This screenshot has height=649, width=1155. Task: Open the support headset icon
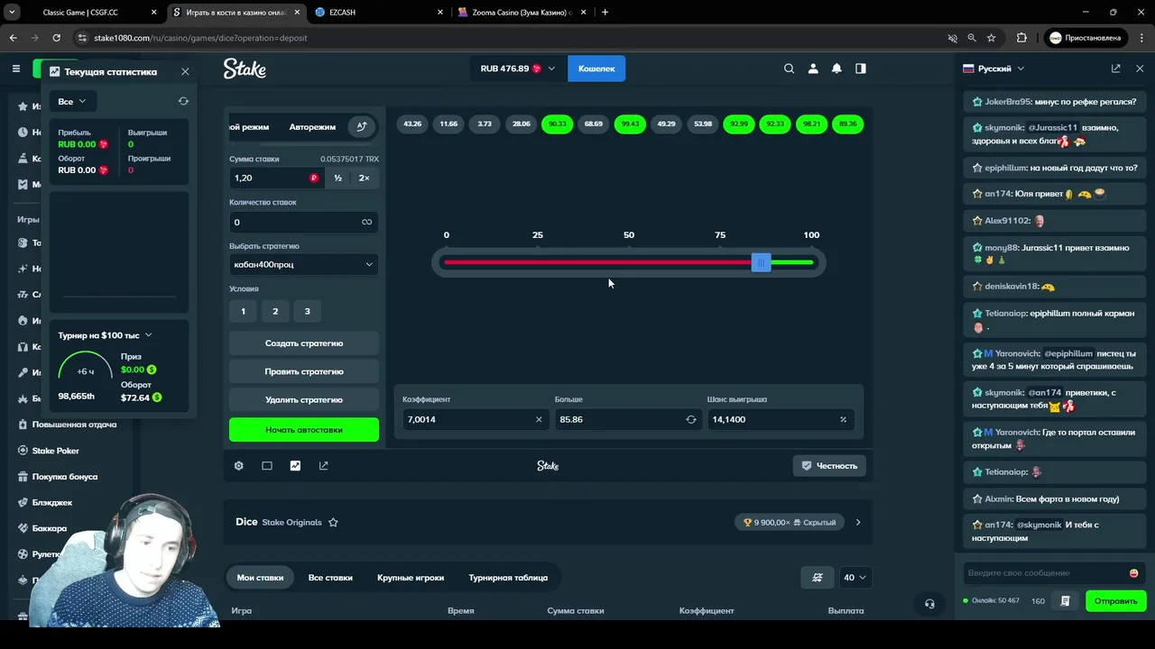pos(929,604)
